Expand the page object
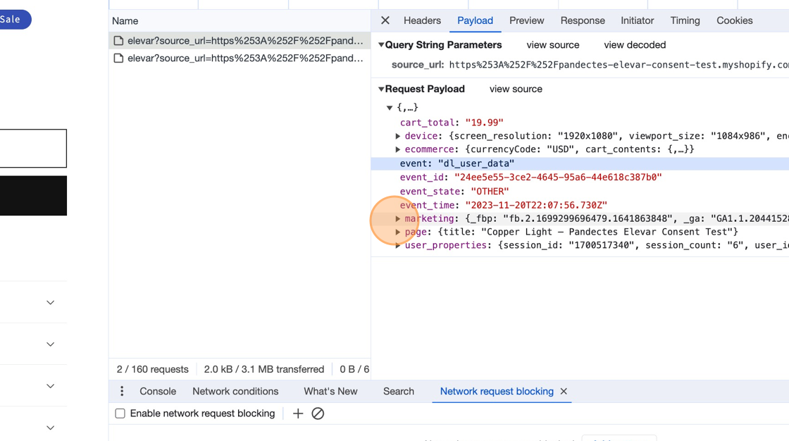This screenshot has height=441, width=789. [x=397, y=232]
